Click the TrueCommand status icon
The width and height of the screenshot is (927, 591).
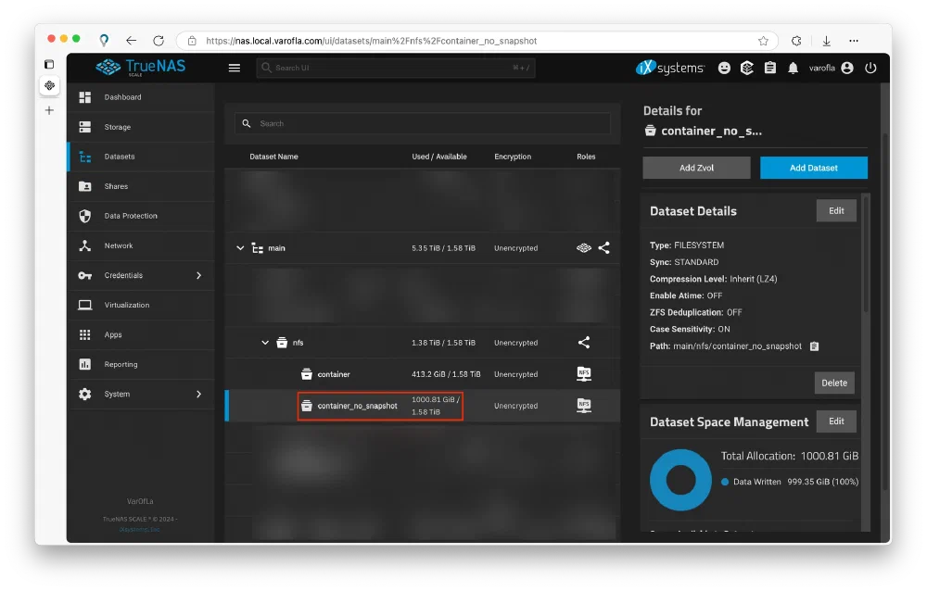click(x=747, y=68)
